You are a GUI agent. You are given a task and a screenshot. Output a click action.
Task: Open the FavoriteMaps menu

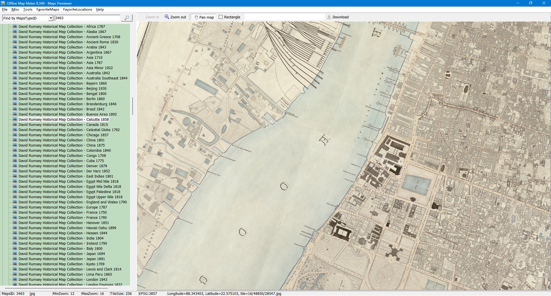pos(48,9)
